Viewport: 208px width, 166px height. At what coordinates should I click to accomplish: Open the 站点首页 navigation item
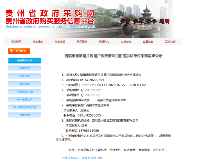[16, 42]
